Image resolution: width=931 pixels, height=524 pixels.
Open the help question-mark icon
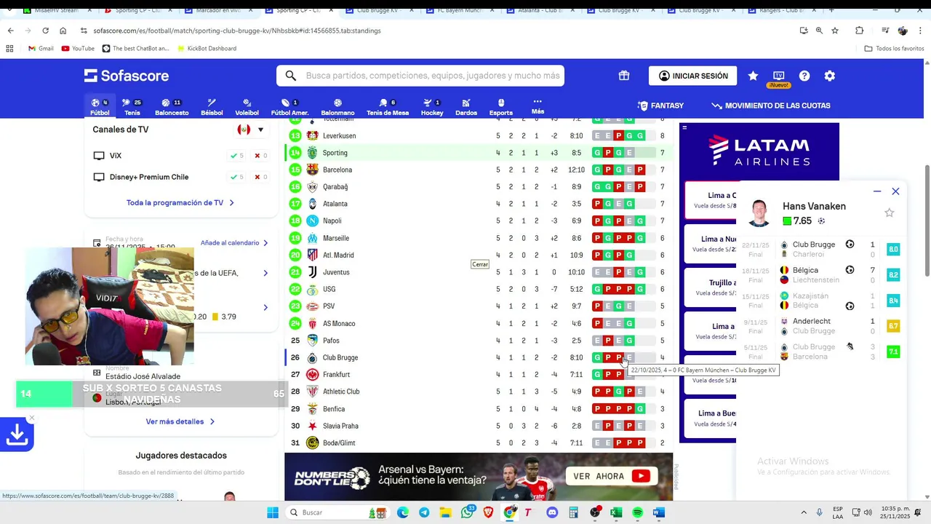pyautogui.click(x=804, y=76)
